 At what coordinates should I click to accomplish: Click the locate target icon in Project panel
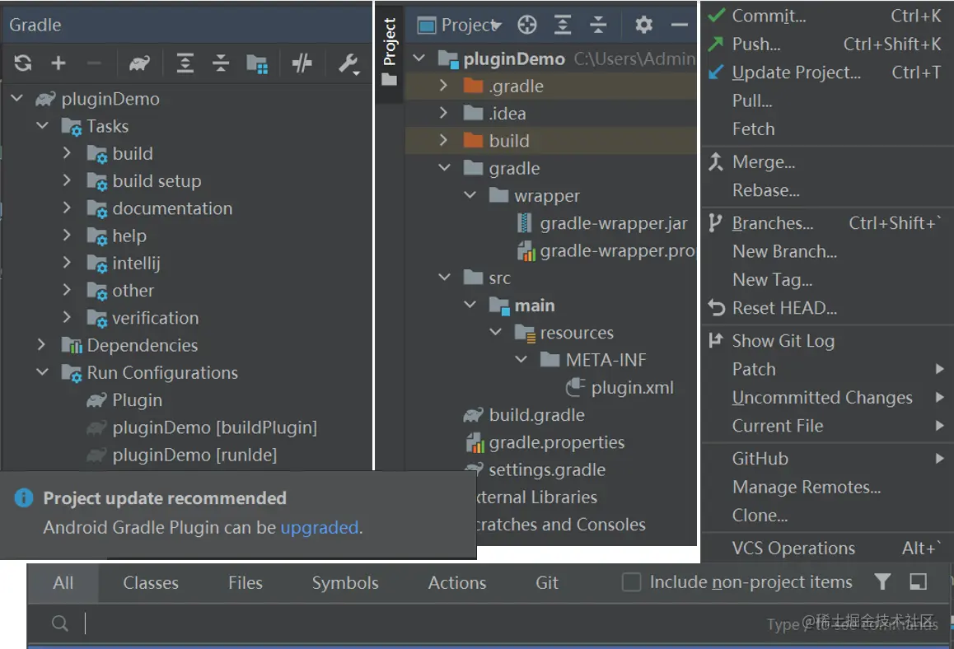point(527,25)
